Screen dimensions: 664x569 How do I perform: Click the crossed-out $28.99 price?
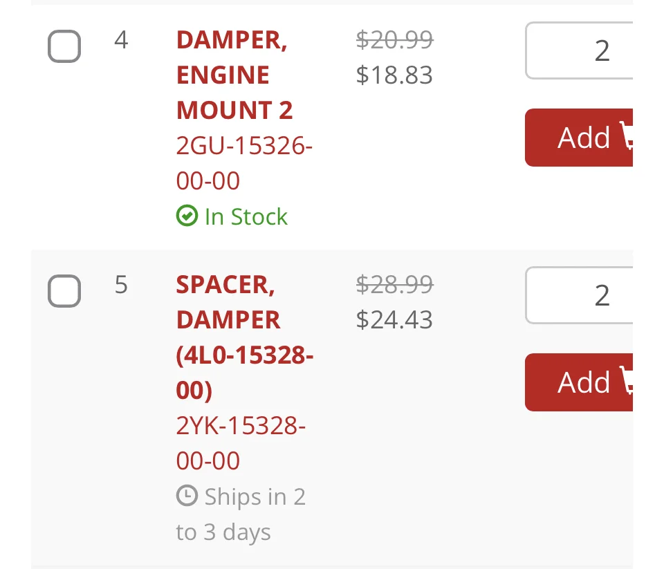[394, 284]
